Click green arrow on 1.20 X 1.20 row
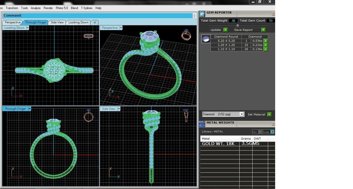Screen dimensions: 353x189 pos(266,45)
